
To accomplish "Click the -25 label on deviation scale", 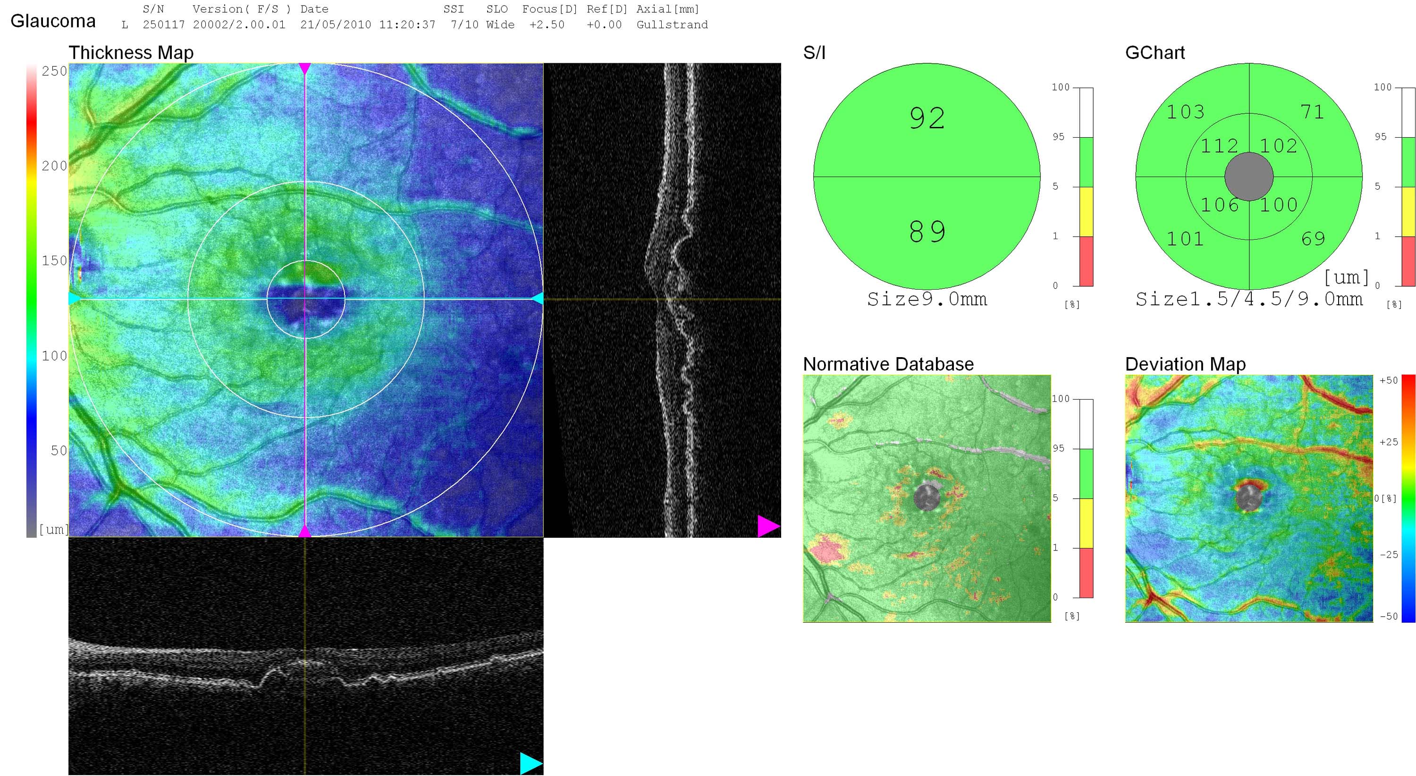I will (1389, 555).
